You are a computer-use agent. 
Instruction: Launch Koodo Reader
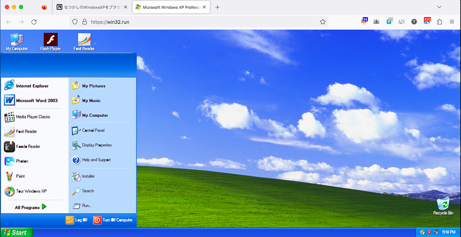coord(35,147)
